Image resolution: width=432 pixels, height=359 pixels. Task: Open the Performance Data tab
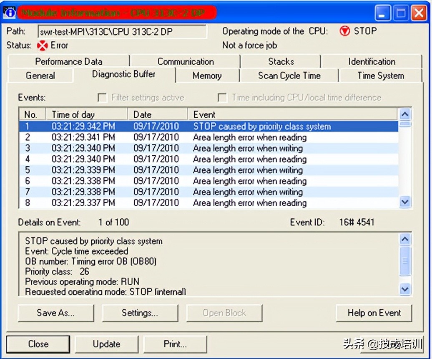tap(68, 61)
